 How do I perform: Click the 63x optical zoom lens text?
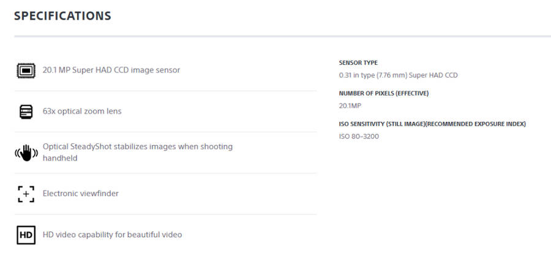tap(81, 112)
